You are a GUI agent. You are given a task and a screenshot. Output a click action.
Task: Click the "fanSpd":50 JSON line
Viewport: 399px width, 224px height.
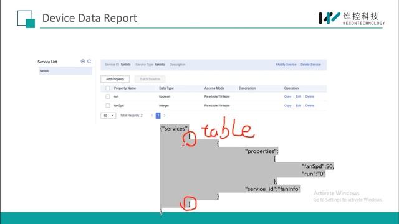click(x=317, y=166)
